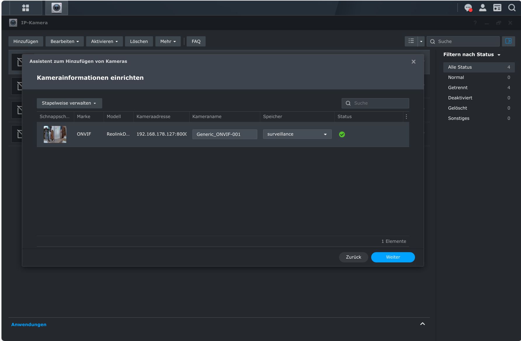The image size is (521, 341).
Task: Open the widgets panel icon
Action: pyautogui.click(x=497, y=8)
